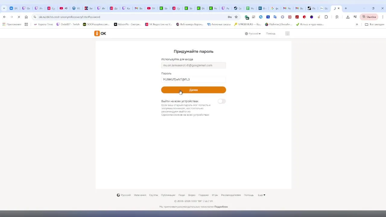Open extension with 47 badge
The height and width of the screenshot is (217, 386).
pyautogui.click(x=247, y=17)
